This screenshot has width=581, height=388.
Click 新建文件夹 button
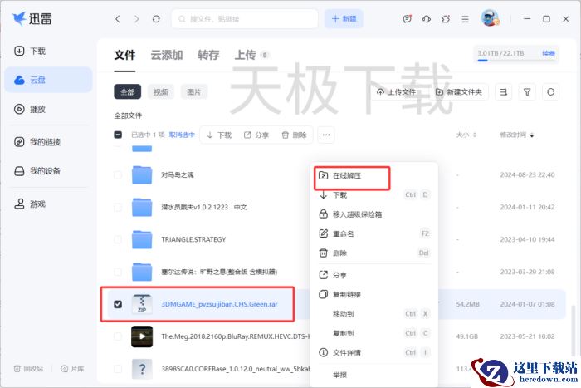tap(459, 92)
